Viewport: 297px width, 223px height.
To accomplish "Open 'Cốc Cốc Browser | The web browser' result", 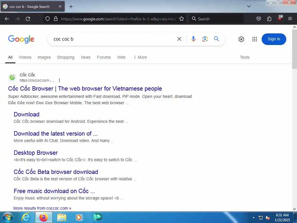I will point(85,89).
